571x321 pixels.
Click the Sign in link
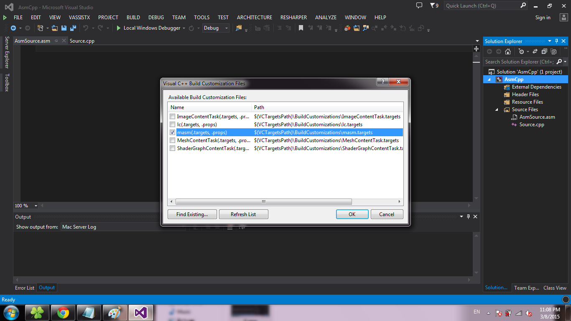click(543, 18)
